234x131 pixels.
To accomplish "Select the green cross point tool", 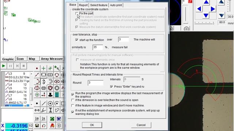I will click(44, 68).
